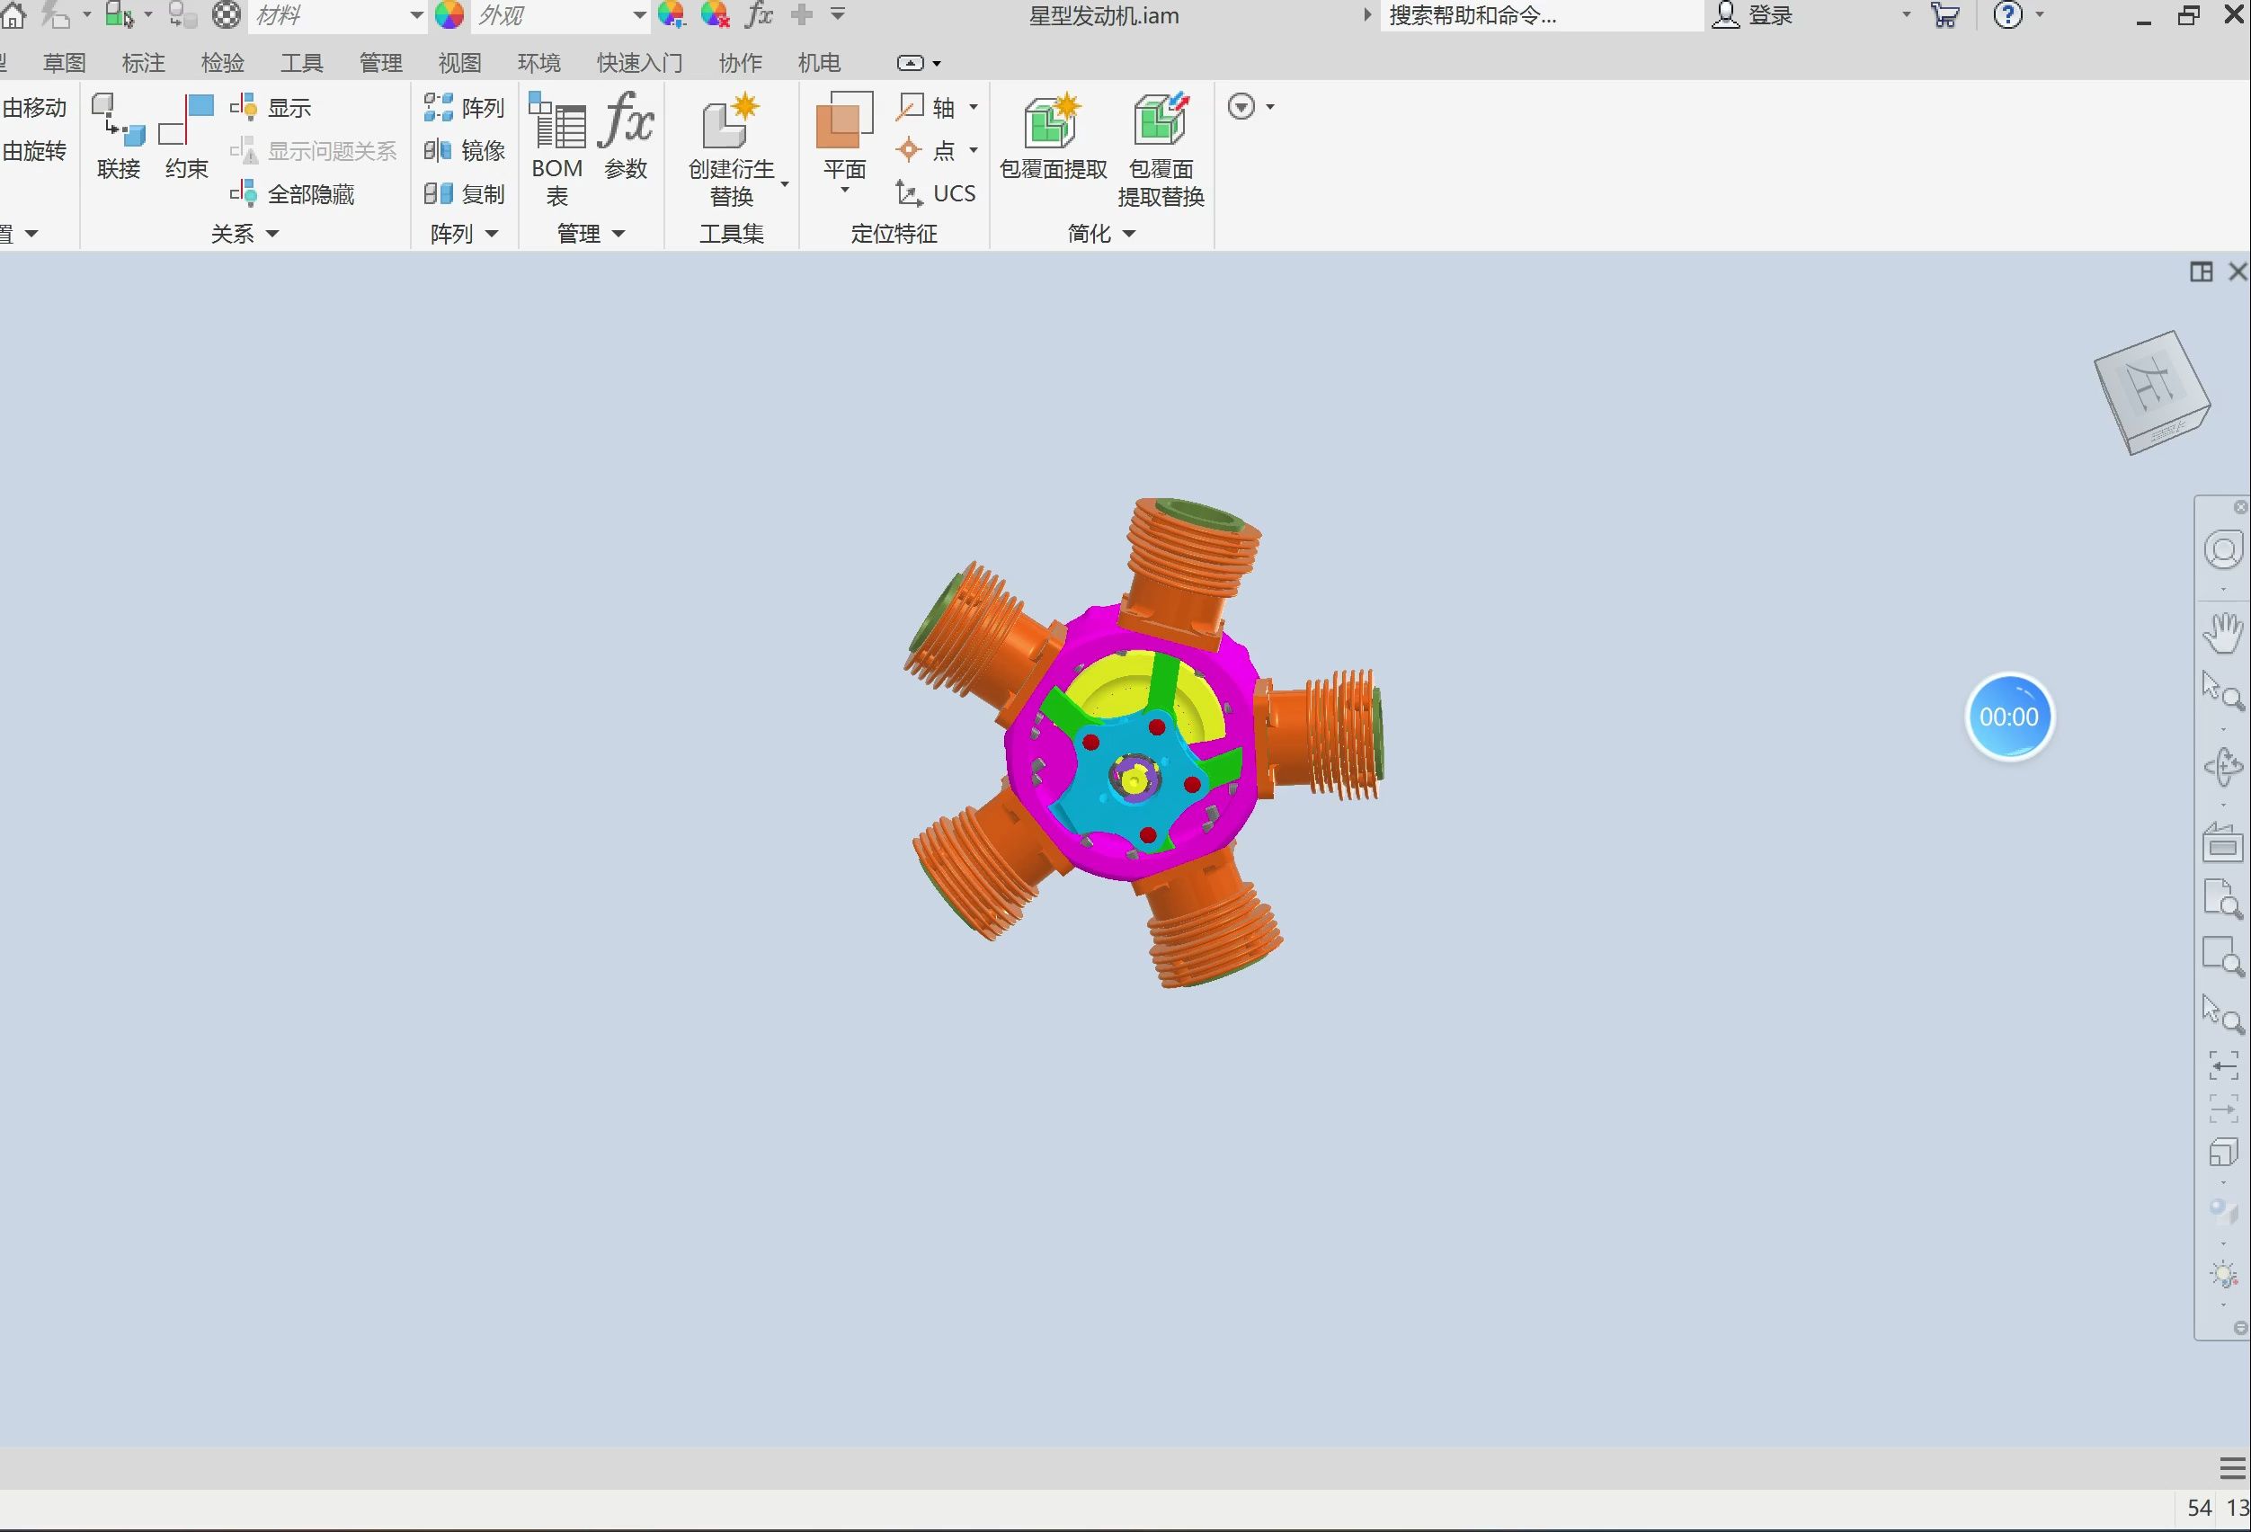This screenshot has height=1532, width=2251.
Task: Click the Mirror (镜像) button
Action: pos(465,151)
